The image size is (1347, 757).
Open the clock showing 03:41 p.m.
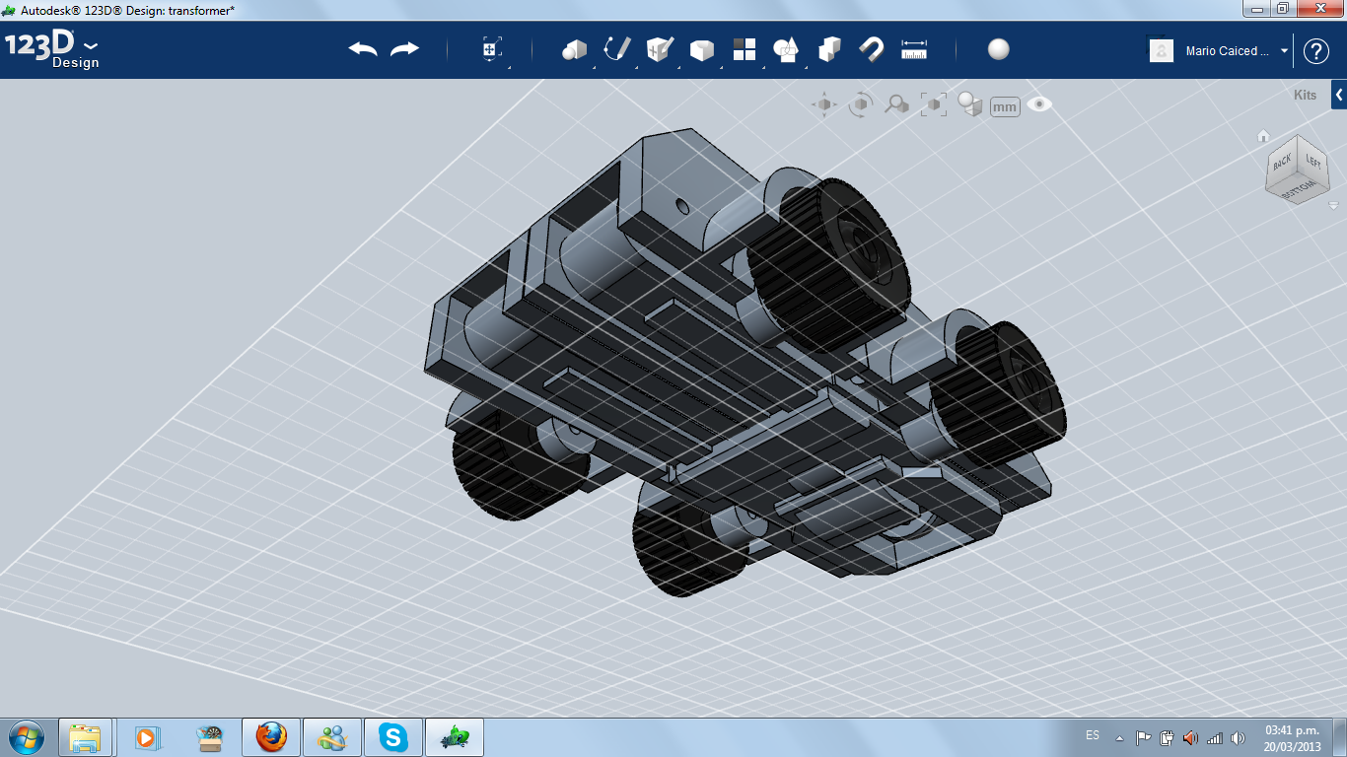1292,737
